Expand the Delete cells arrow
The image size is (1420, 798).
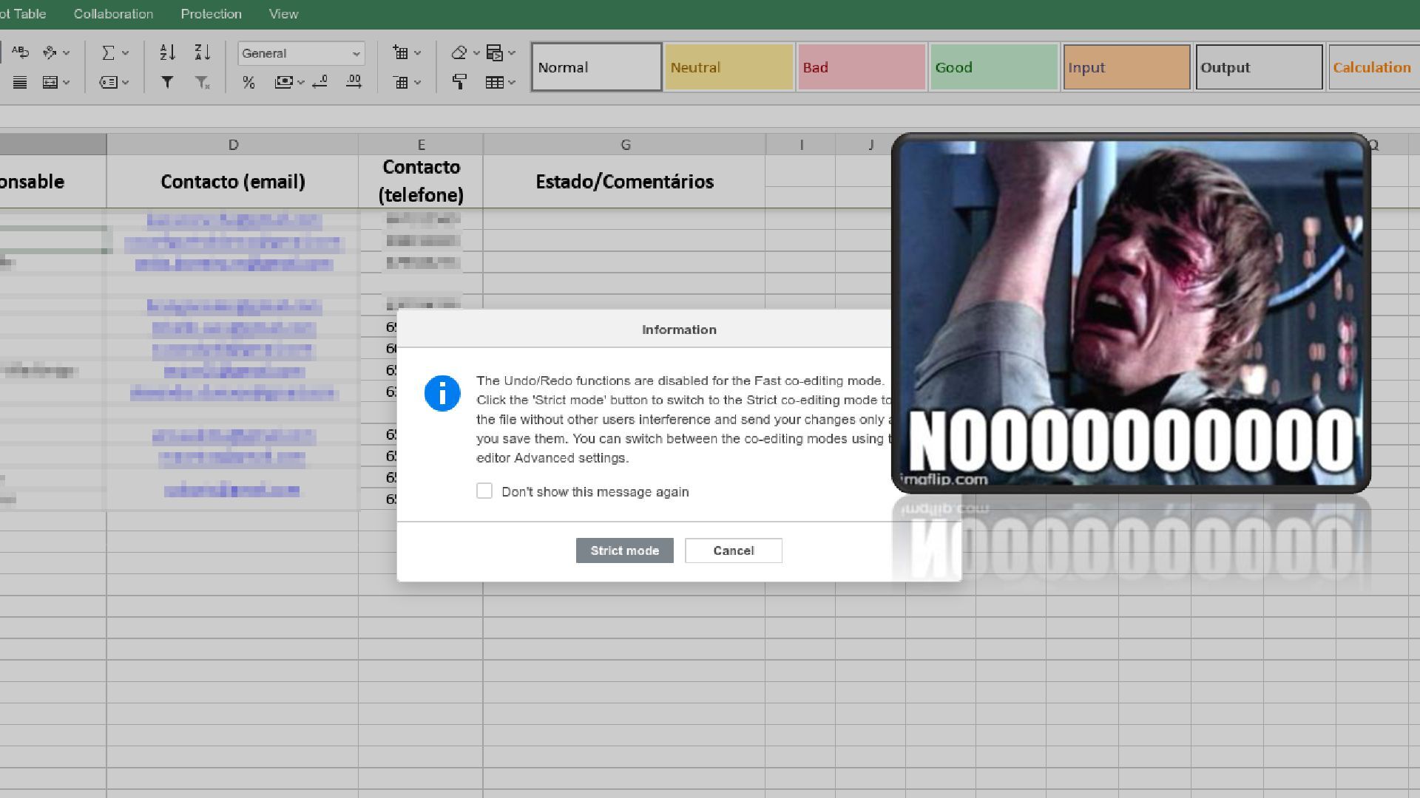pos(417,82)
